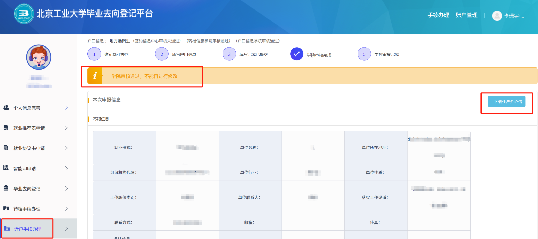
Task: Click the 个人信息完善 person icon
Action: point(6,108)
